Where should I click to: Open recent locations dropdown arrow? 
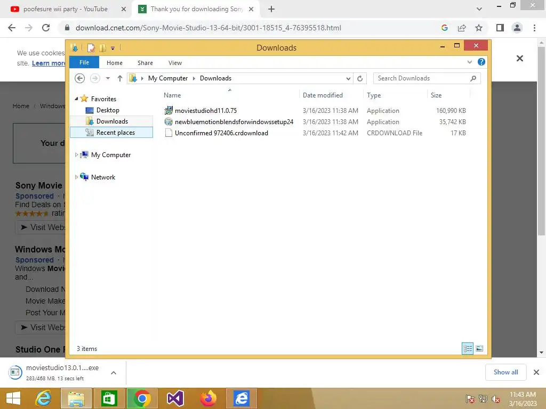pos(108,78)
